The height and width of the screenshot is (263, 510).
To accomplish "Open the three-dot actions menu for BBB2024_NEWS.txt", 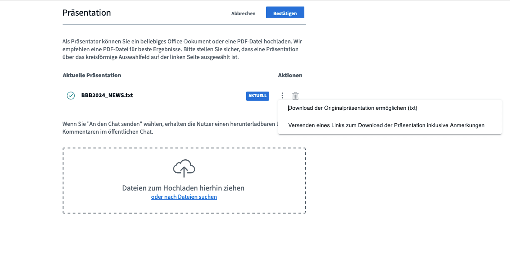I will (x=282, y=96).
